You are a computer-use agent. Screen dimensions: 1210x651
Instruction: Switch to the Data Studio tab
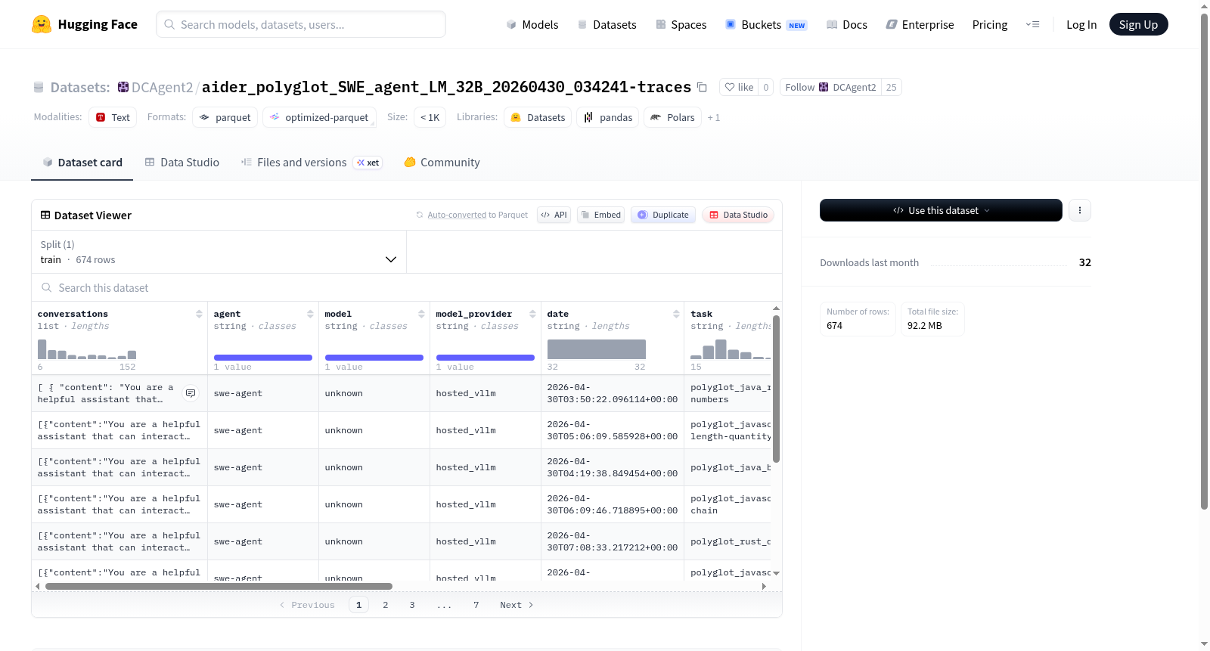[x=182, y=163]
